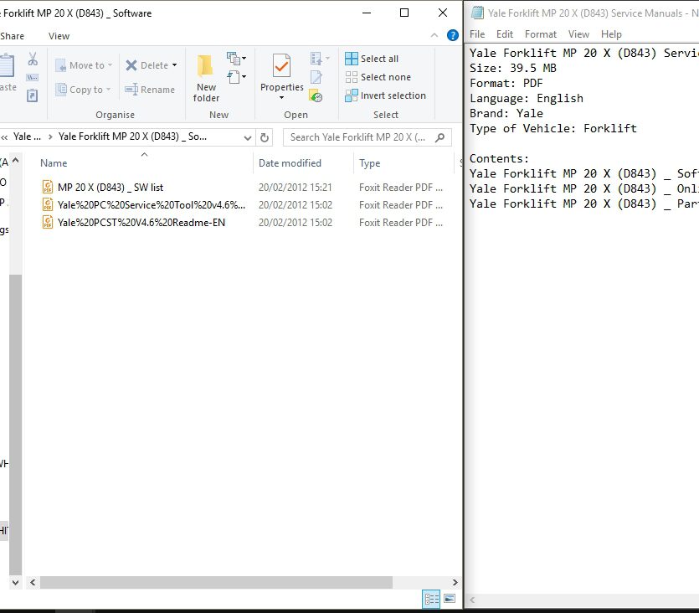Switch to Details view layout icon
Image resolution: width=699 pixels, height=613 pixels.
431,599
